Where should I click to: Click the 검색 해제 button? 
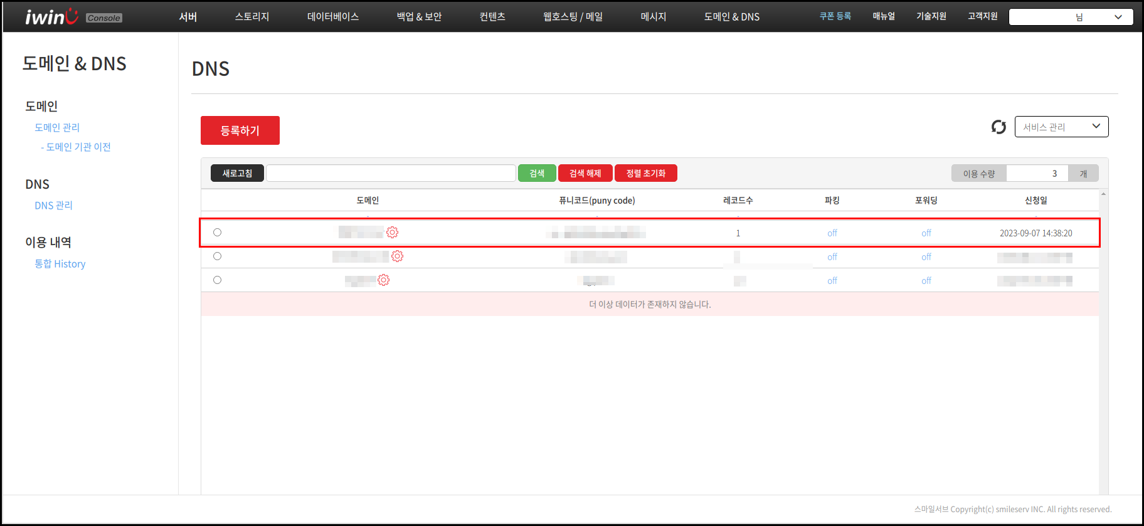(x=585, y=173)
